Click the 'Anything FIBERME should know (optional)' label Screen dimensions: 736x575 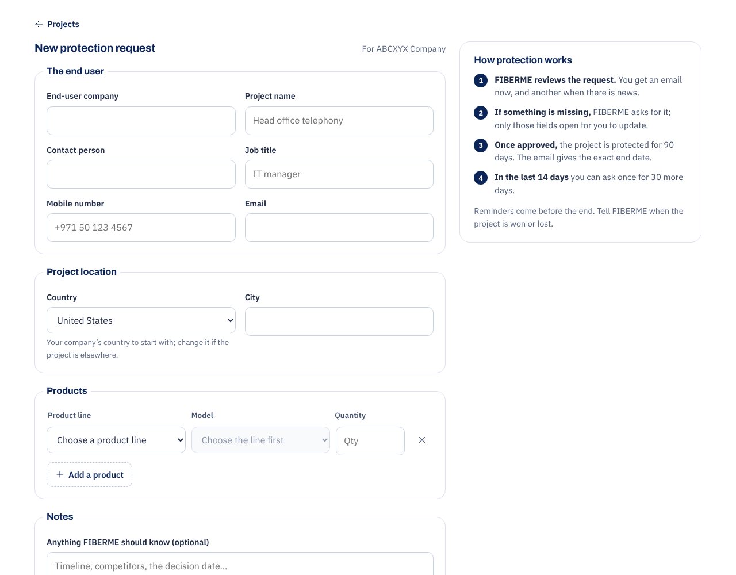pos(128,542)
